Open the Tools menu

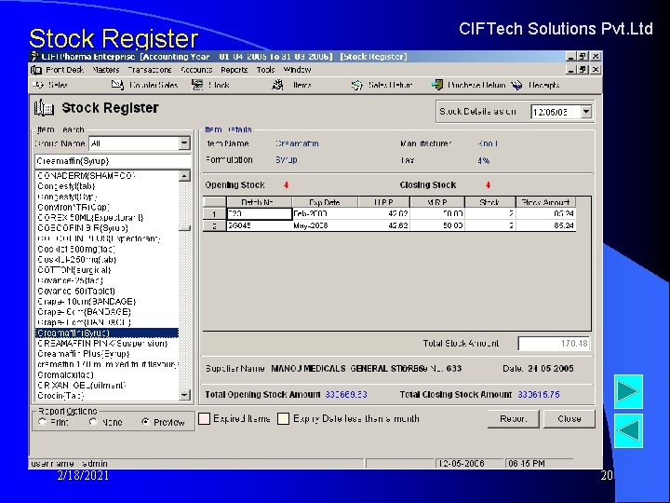[265, 70]
